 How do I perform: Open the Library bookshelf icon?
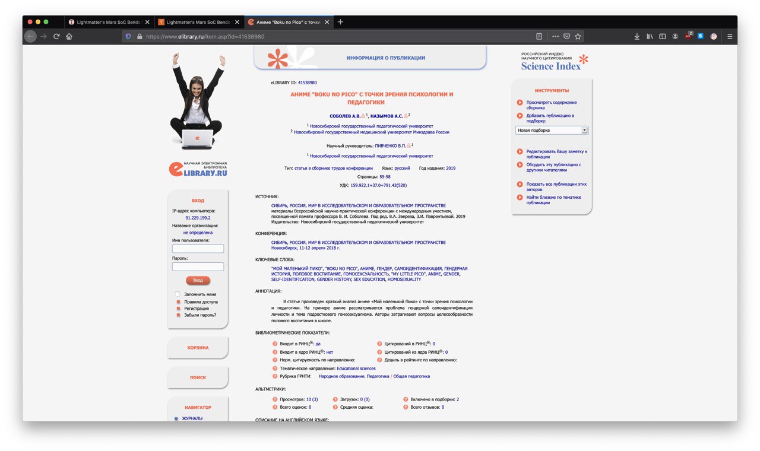(x=650, y=36)
